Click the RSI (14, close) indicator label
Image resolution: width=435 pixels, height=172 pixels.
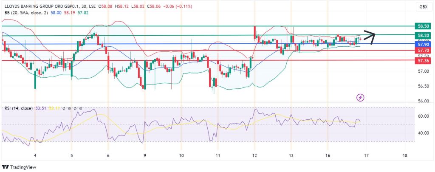click(19, 108)
